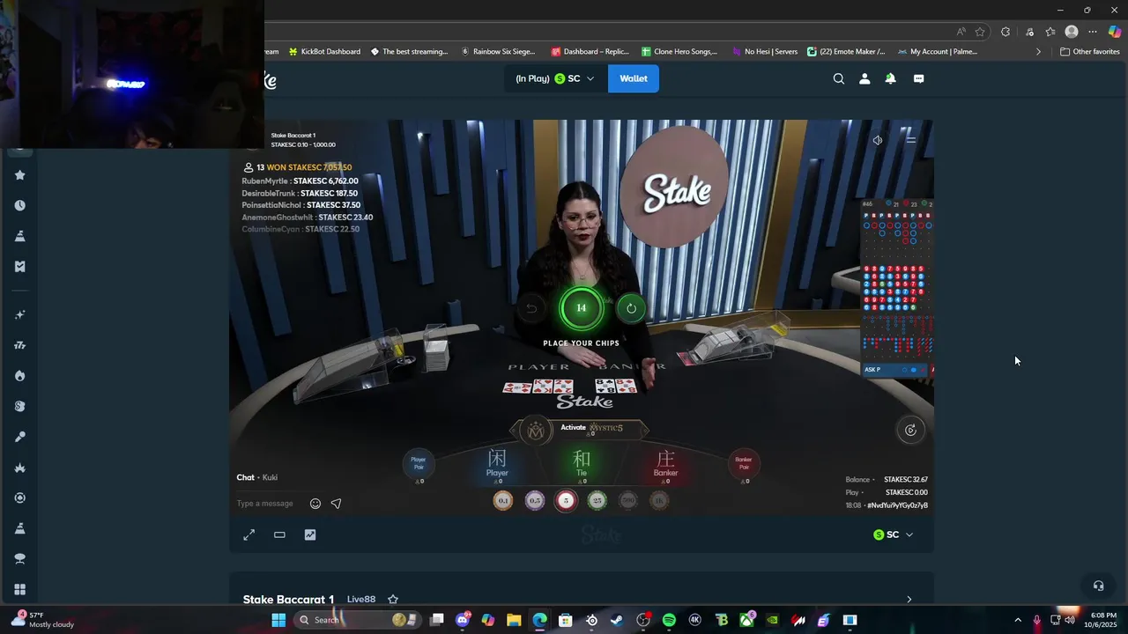
Task: Click the send message arrow icon
Action: [x=336, y=504]
